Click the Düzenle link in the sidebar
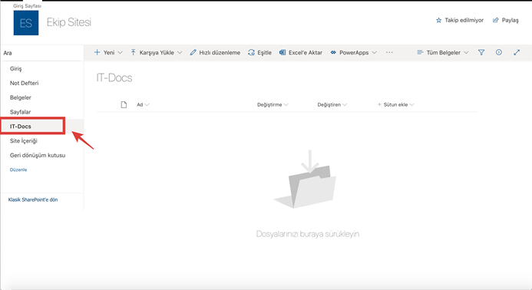Image resolution: width=532 pixels, height=290 pixels. click(x=18, y=170)
